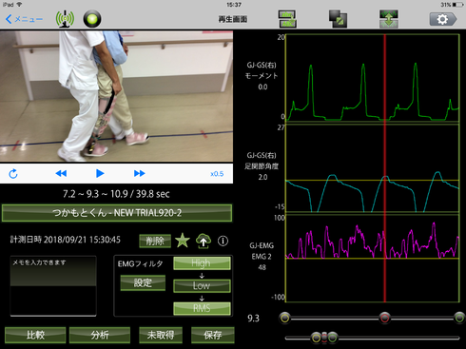Image resolution: width=466 pixels, height=349 pixels.
Task: Click the 削除 delete button
Action: pyautogui.click(x=155, y=241)
